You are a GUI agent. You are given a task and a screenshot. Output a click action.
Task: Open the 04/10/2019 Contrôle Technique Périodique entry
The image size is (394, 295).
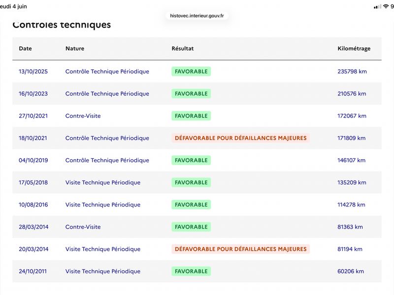point(107,160)
